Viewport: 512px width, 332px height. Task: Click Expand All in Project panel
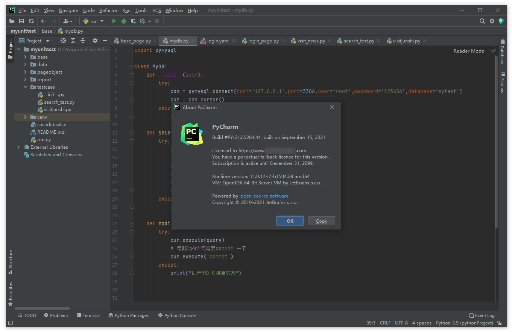pos(73,41)
